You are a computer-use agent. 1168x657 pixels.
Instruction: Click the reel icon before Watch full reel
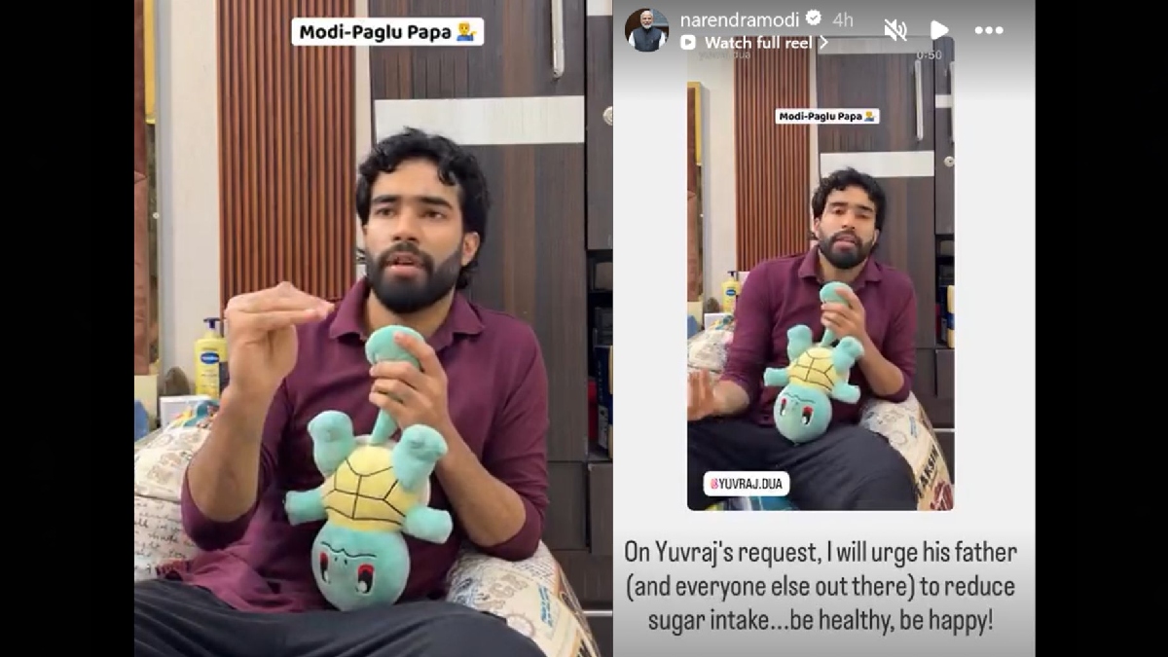[688, 43]
